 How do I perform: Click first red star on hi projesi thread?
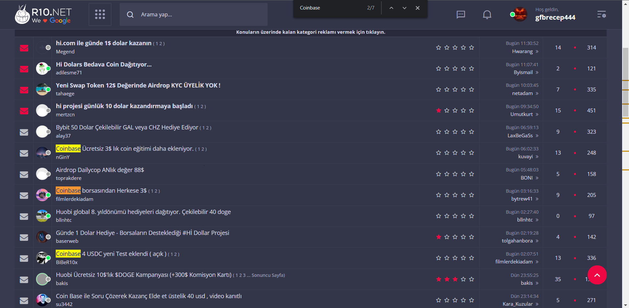(x=438, y=110)
